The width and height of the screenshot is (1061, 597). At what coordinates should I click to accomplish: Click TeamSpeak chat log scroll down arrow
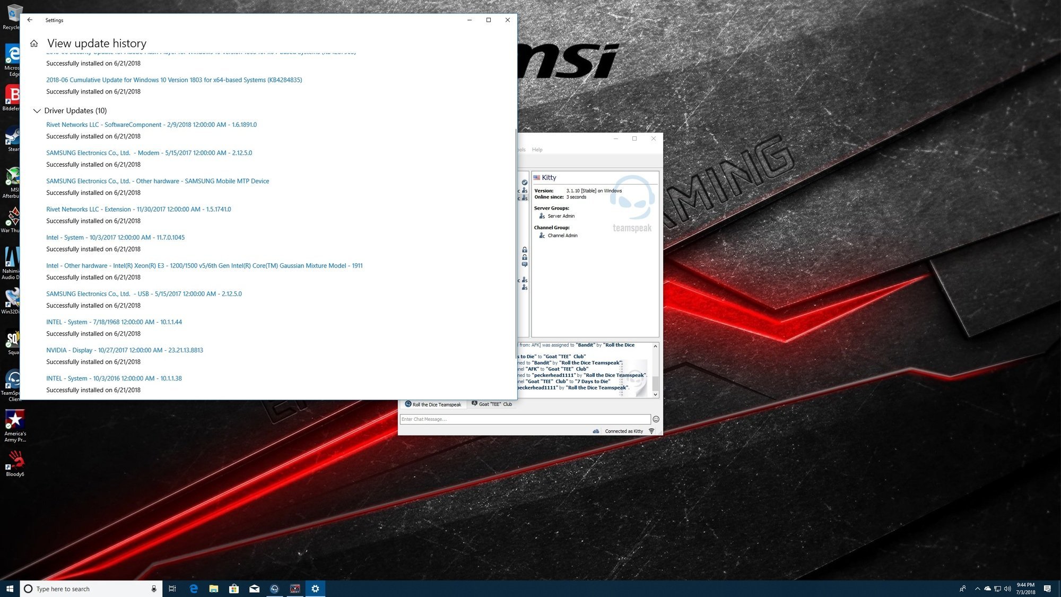point(655,394)
